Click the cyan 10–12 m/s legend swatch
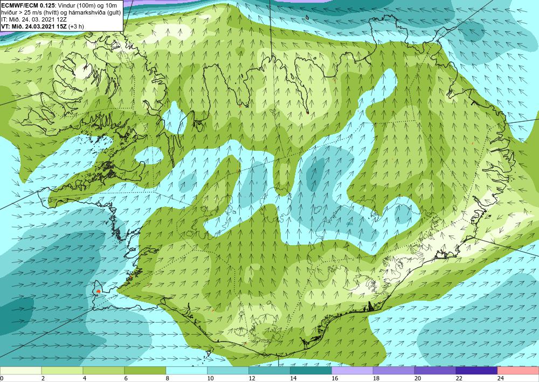Image resolution: width=539 pixels, height=382 pixels. point(228,371)
